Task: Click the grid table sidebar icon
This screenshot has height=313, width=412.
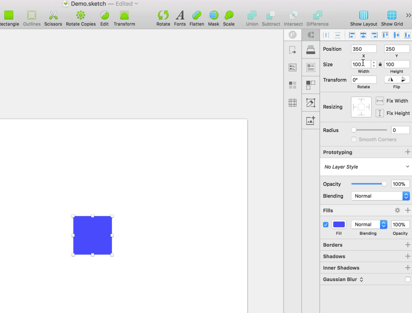Action: [293, 103]
